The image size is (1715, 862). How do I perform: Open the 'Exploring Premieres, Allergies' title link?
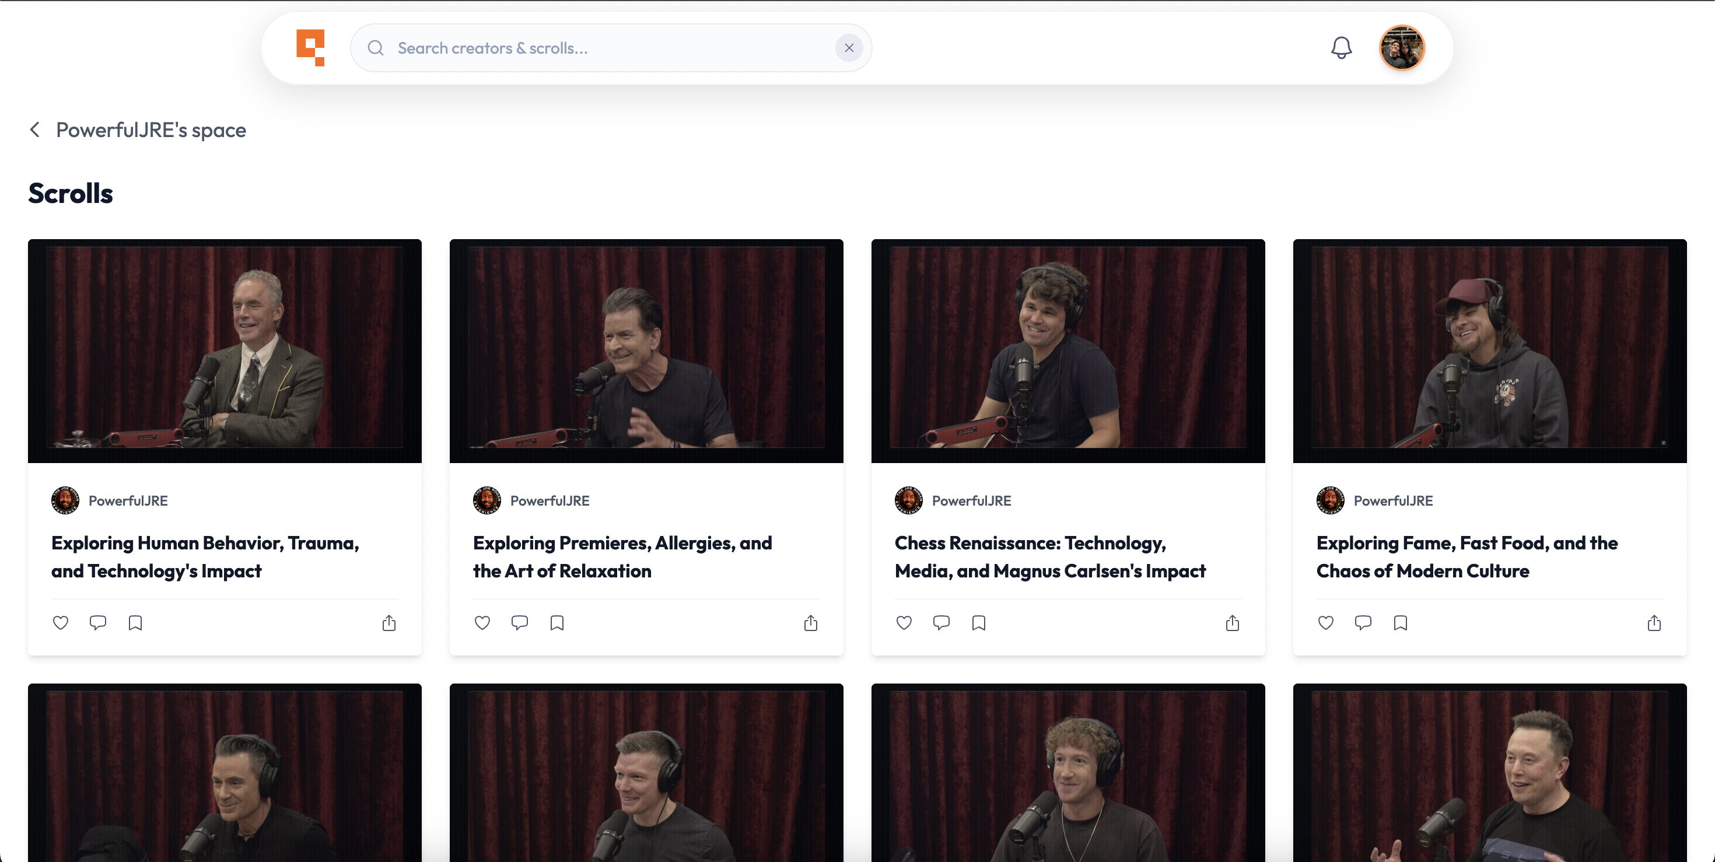click(622, 556)
